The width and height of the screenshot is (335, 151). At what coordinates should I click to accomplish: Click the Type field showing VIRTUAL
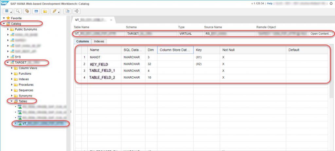click(x=191, y=34)
